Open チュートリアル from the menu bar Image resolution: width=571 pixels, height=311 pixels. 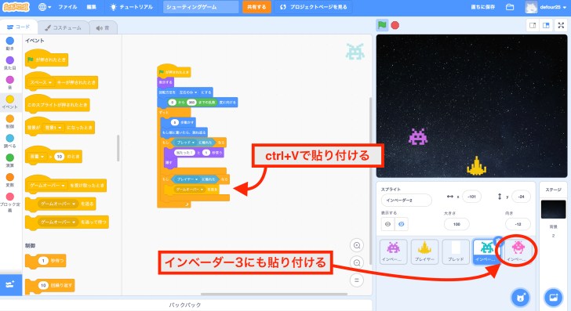pyautogui.click(x=132, y=7)
